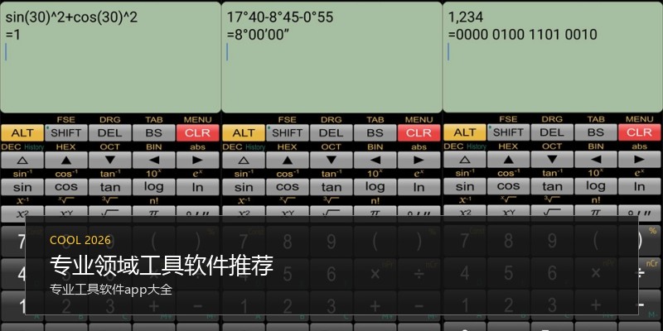Tap solid up arrow on sin(30)^2 calculator
This screenshot has width=663, height=331.
(x=66, y=160)
